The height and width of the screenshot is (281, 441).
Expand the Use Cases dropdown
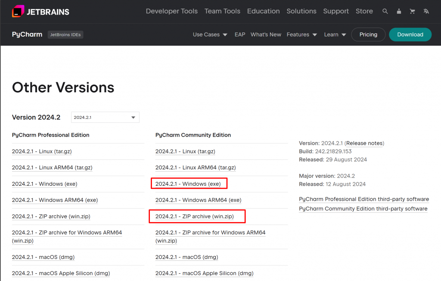point(210,34)
